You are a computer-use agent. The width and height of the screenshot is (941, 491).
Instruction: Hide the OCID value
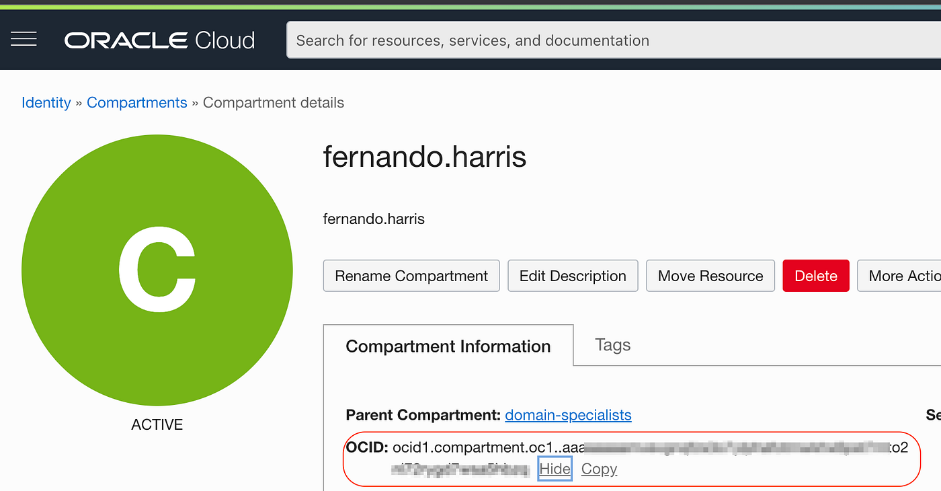tap(555, 469)
